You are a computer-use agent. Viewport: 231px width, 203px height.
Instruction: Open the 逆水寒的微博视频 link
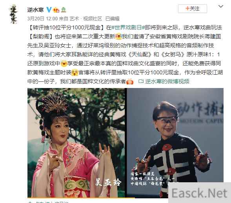[x=167, y=81]
